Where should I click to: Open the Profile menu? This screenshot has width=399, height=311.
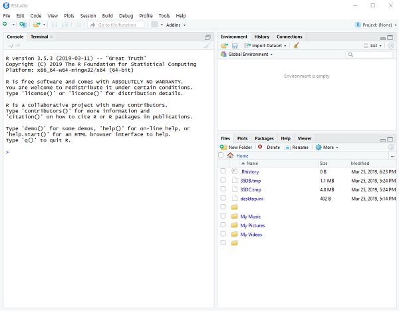coord(146,16)
